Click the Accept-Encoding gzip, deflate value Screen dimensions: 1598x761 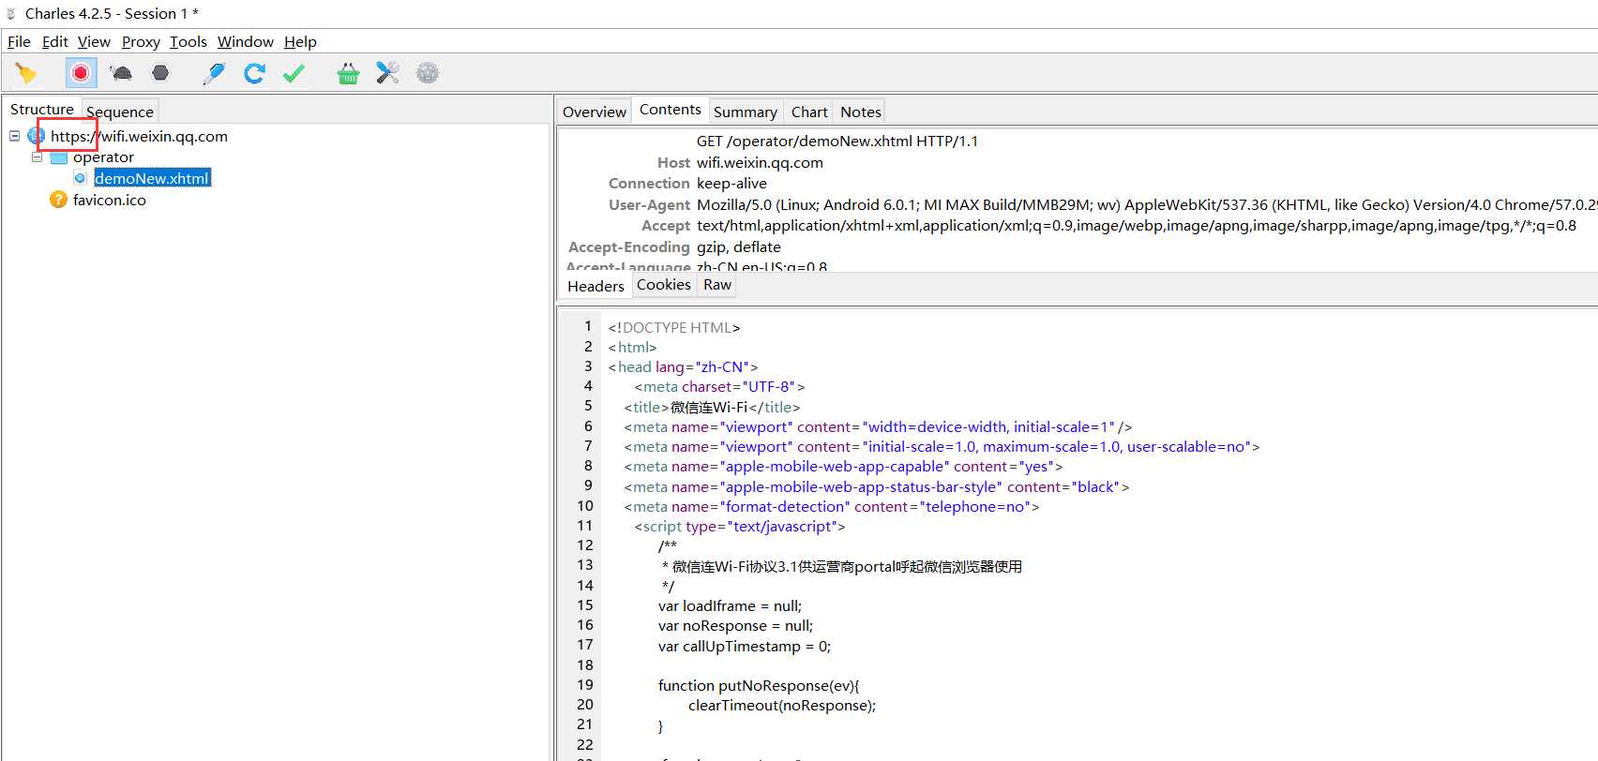739,247
